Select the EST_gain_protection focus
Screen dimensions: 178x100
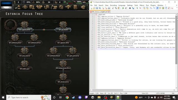pos(73,56)
